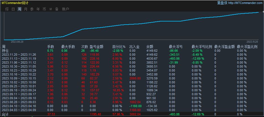This screenshot has width=264, height=117.
Task: Click the -86.48 position profit value
Action: point(94,51)
